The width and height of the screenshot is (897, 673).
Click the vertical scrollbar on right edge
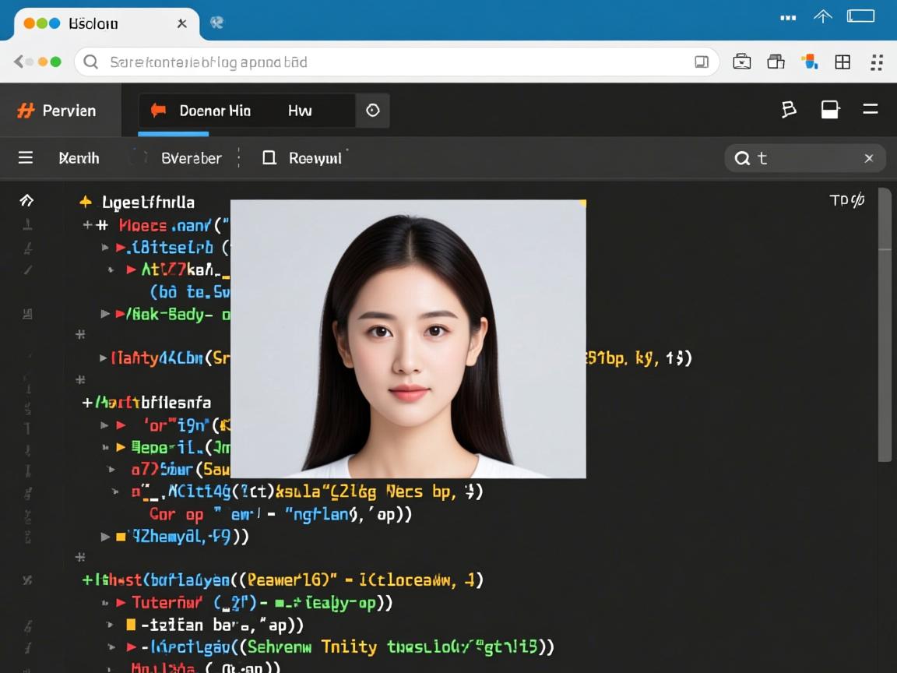pyautogui.click(x=885, y=327)
